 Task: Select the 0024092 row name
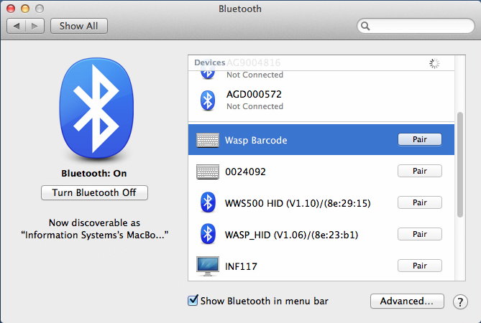[245, 172]
